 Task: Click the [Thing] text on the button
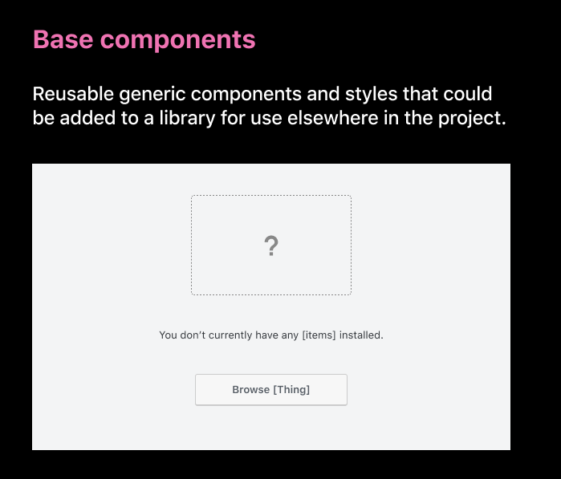[291, 390]
